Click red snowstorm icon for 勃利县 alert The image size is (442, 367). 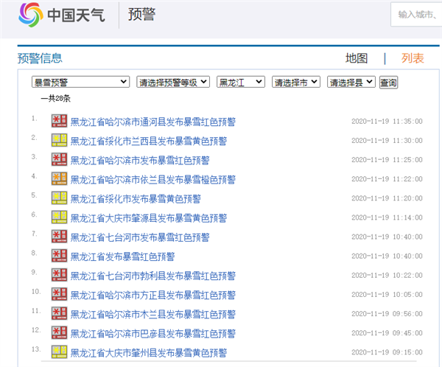tap(59, 275)
